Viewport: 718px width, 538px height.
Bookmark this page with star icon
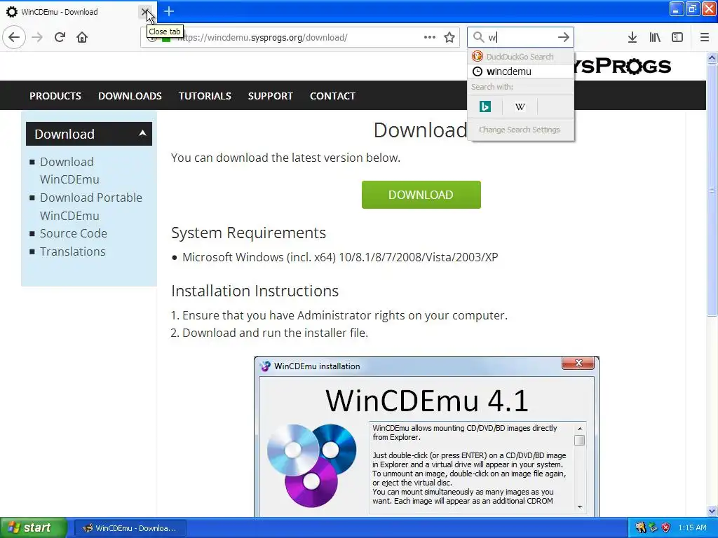point(449,37)
